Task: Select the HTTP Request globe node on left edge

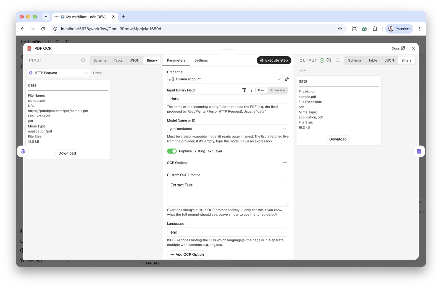Action: tap(23, 151)
